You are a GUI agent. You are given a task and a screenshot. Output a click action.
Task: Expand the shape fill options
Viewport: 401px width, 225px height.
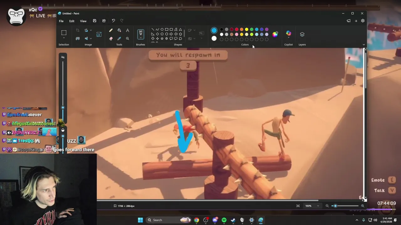point(194,38)
